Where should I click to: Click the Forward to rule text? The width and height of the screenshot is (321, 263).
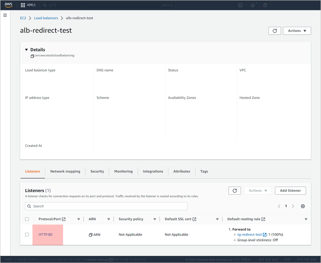[x=242, y=229]
